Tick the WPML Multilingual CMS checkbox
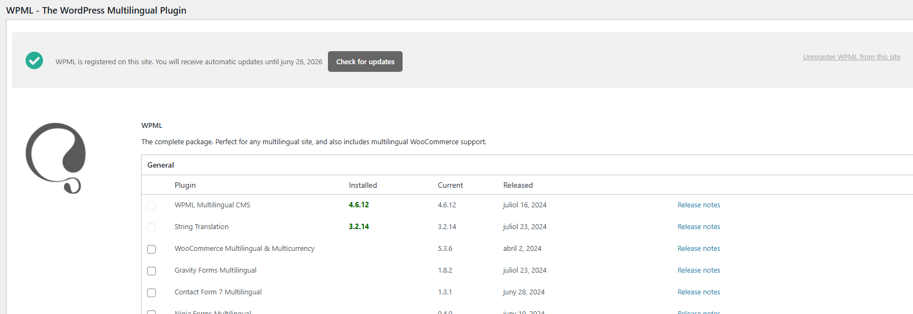The height and width of the screenshot is (314, 913). coord(151,206)
